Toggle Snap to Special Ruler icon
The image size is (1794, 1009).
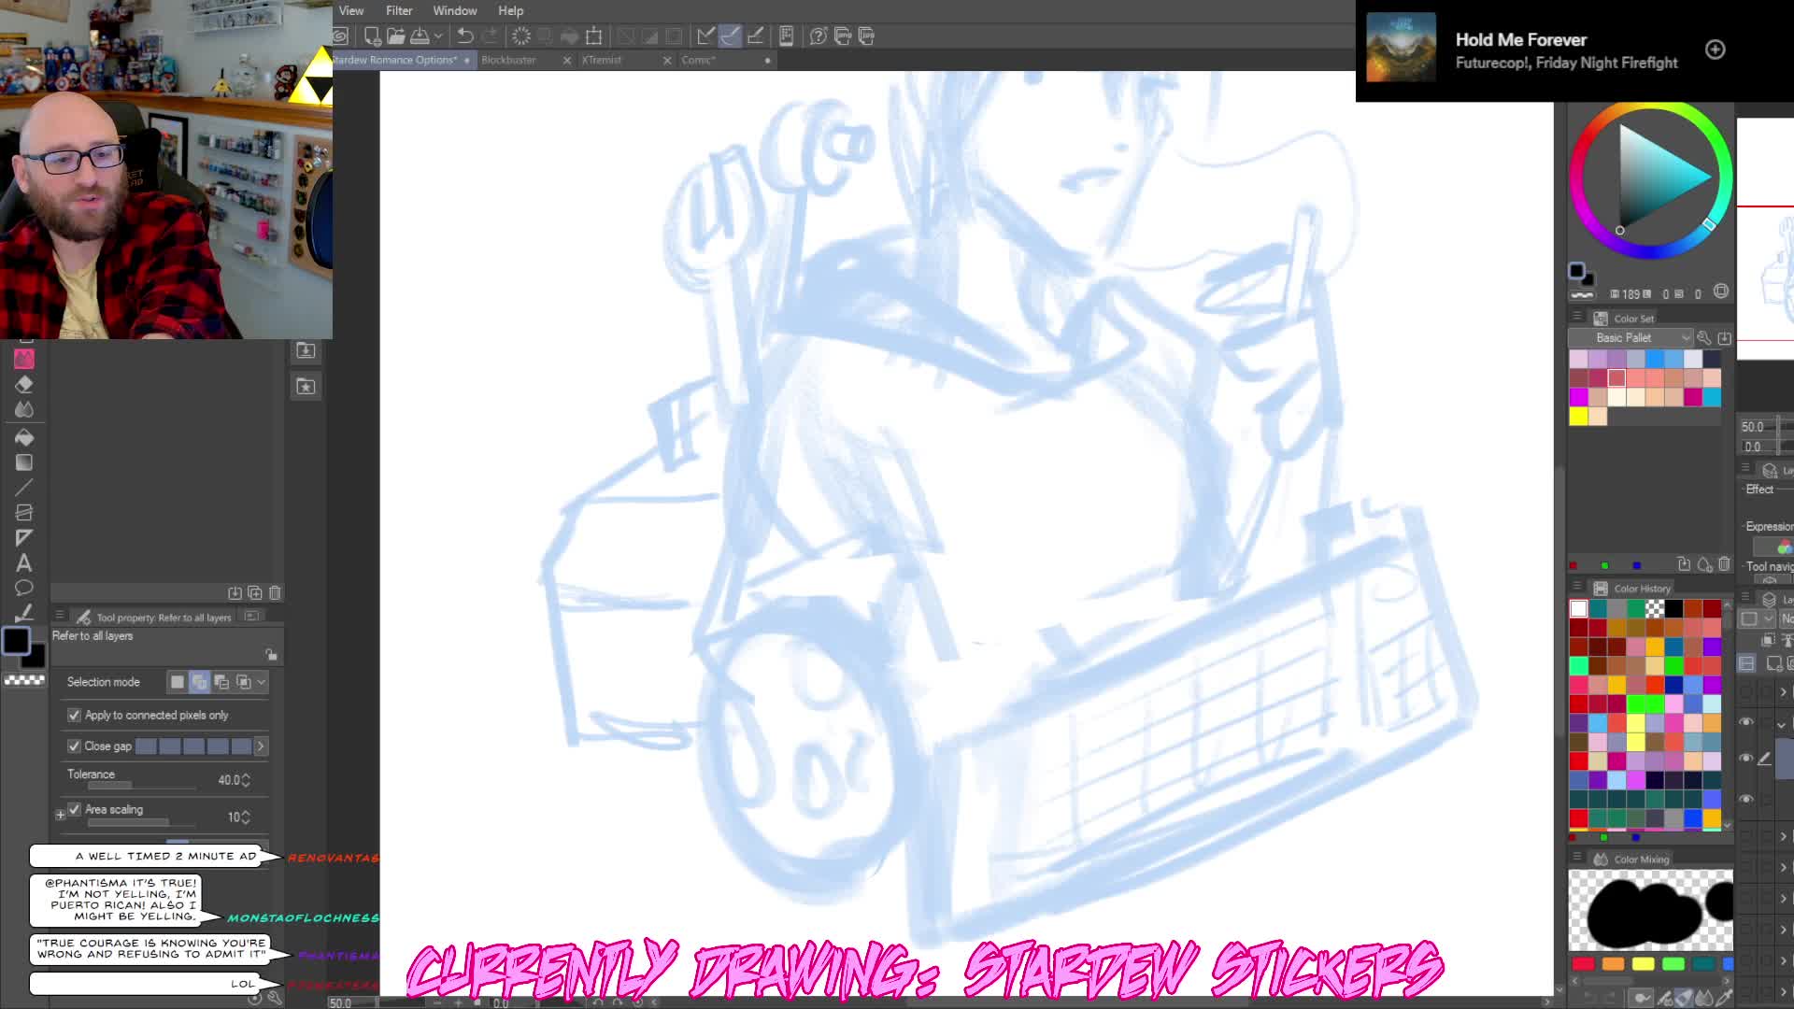point(731,36)
